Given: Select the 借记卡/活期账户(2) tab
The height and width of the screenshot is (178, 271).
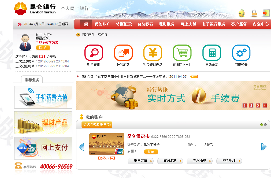Looking at the screenshot, I should coord(97,125).
